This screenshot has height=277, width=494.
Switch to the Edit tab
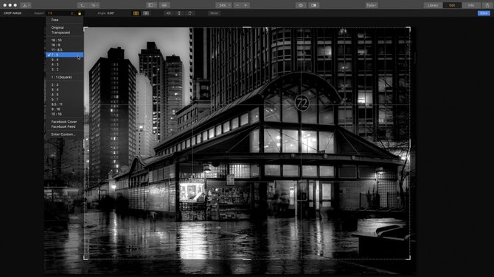point(452,5)
